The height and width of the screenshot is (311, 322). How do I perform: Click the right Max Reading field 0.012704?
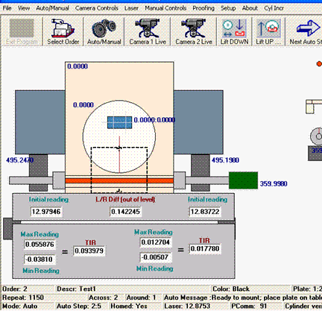click(x=156, y=242)
